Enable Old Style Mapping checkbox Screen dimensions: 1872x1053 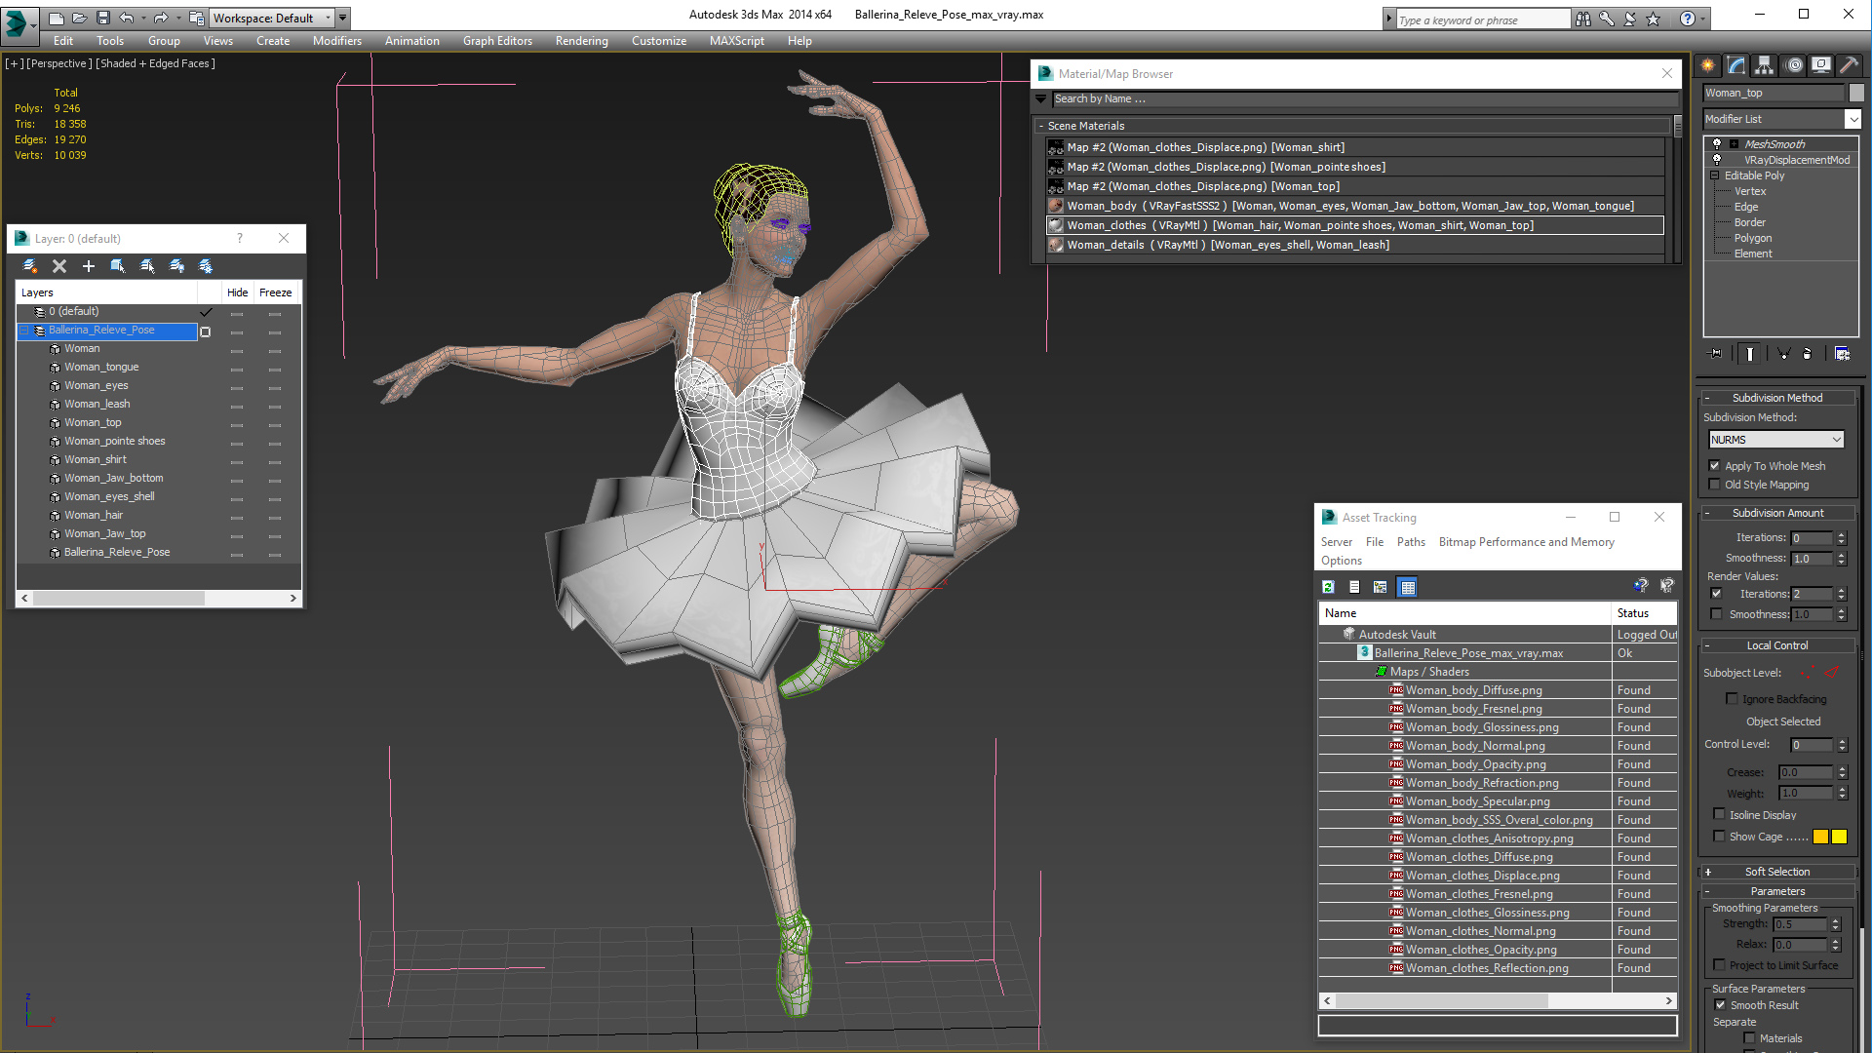pyautogui.click(x=1715, y=485)
